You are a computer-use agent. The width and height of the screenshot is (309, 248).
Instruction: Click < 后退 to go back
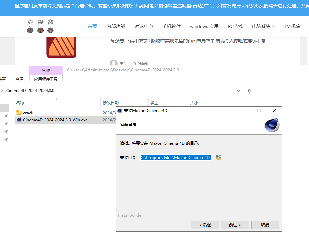pos(205,225)
